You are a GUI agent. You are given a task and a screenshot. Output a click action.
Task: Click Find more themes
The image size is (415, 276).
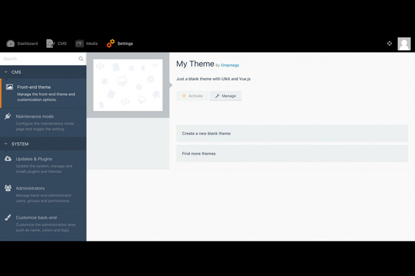(x=292, y=153)
